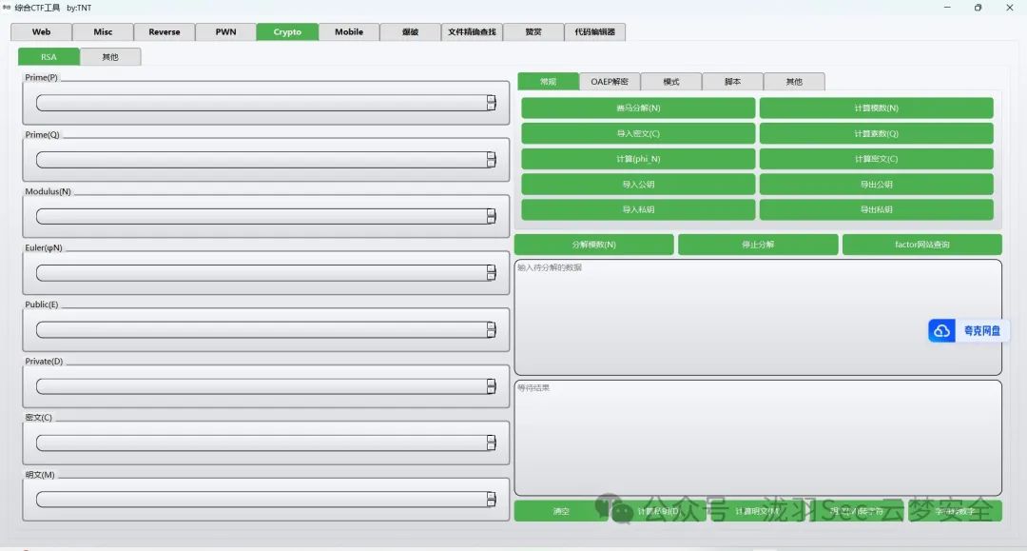Switch to the Mobile tab

(349, 32)
